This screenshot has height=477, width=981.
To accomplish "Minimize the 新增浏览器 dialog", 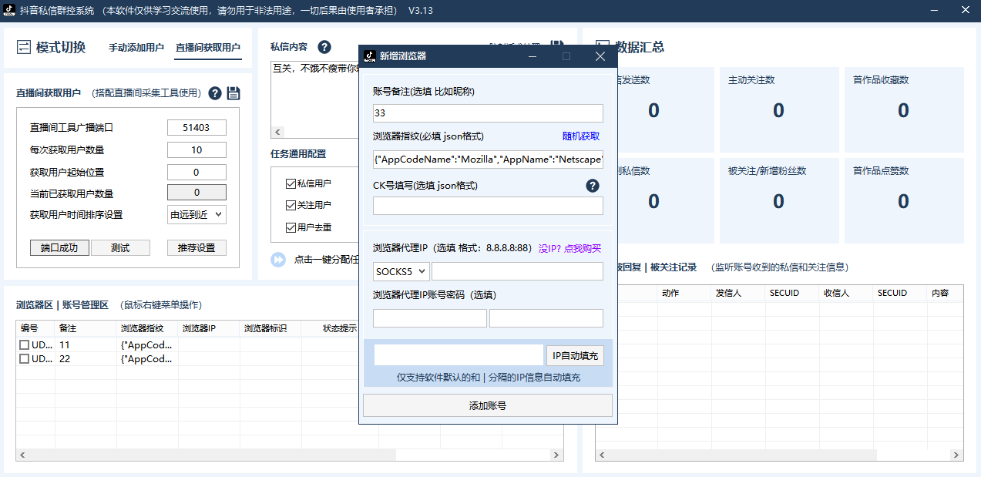I will (532, 56).
